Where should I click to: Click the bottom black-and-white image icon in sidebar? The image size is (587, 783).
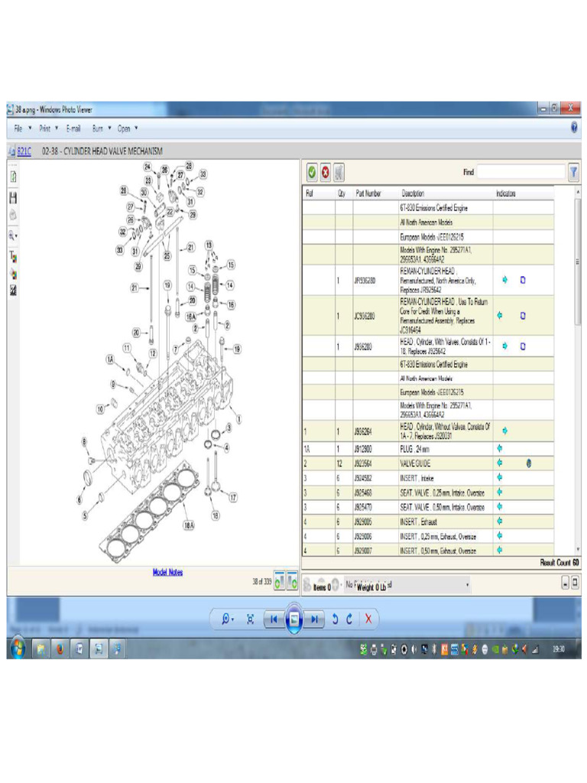click(x=13, y=291)
